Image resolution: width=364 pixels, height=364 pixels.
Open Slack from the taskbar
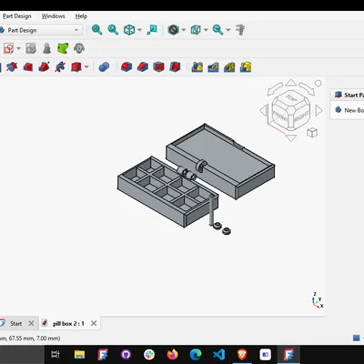pyautogui.click(x=149, y=354)
